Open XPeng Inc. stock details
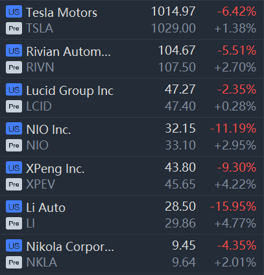The image size is (264, 275). click(55, 168)
